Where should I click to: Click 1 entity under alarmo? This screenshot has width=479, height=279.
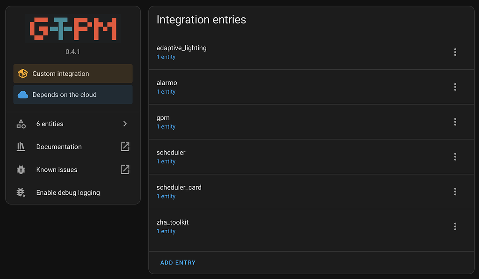(x=166, y=91)
